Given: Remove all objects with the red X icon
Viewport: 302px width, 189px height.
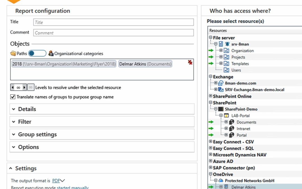Looking at the screenshot, I should tap(190, 62).
